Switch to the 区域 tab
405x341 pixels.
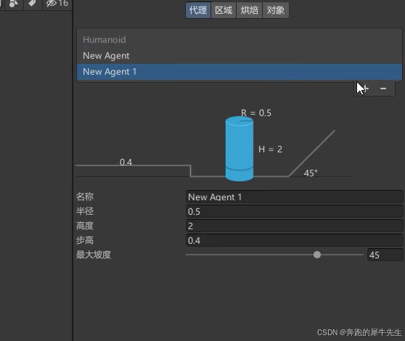tap(224, 10)
